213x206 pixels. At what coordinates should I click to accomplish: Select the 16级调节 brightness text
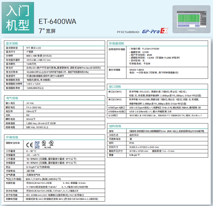[x=59, y=76]
